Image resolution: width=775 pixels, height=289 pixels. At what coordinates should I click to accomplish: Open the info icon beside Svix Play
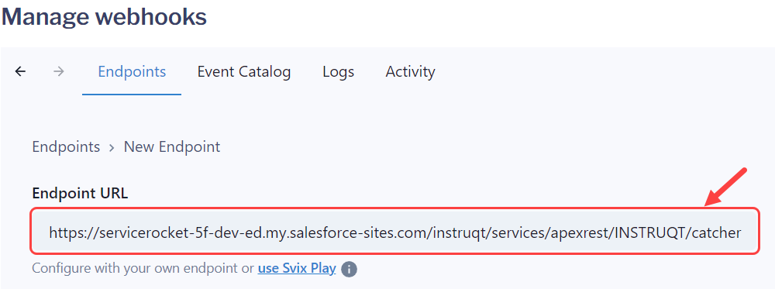(x=349, y=269)
